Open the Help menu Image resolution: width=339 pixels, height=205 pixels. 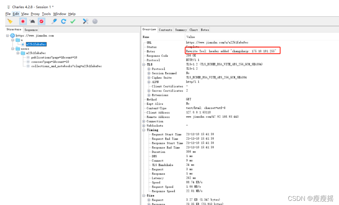(x=72, y=14)
